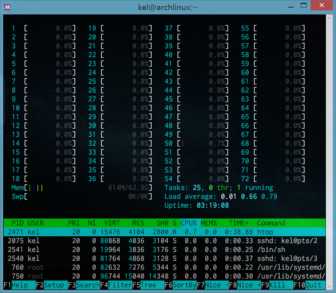The width and height of the screenshot is (336, 293).
Task: Sort by the VIRT column header
Action: click(x=112, y=223)
